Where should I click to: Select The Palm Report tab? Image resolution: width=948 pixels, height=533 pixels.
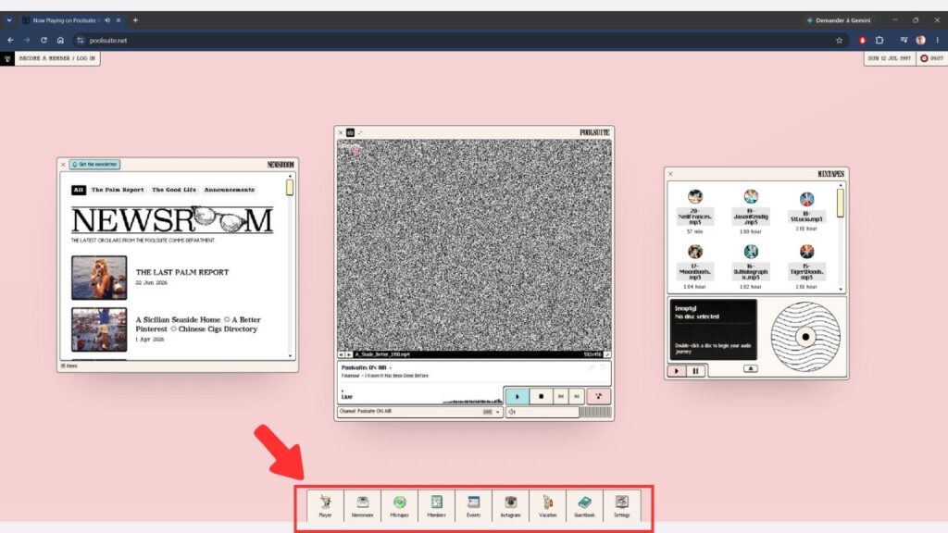click(x=118, y=190)
